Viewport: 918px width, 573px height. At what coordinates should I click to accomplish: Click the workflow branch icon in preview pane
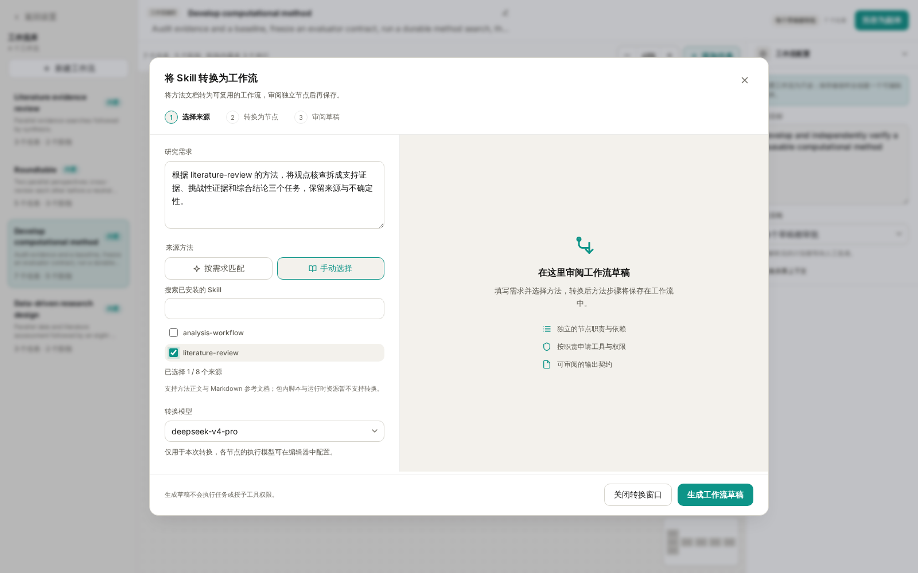(x=585, y=245)
